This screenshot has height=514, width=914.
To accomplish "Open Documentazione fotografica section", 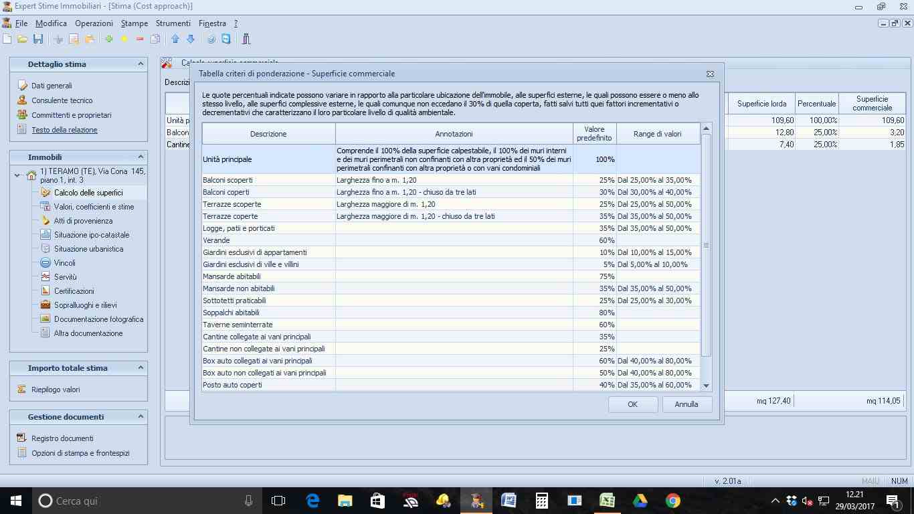I will coord(98,319).
